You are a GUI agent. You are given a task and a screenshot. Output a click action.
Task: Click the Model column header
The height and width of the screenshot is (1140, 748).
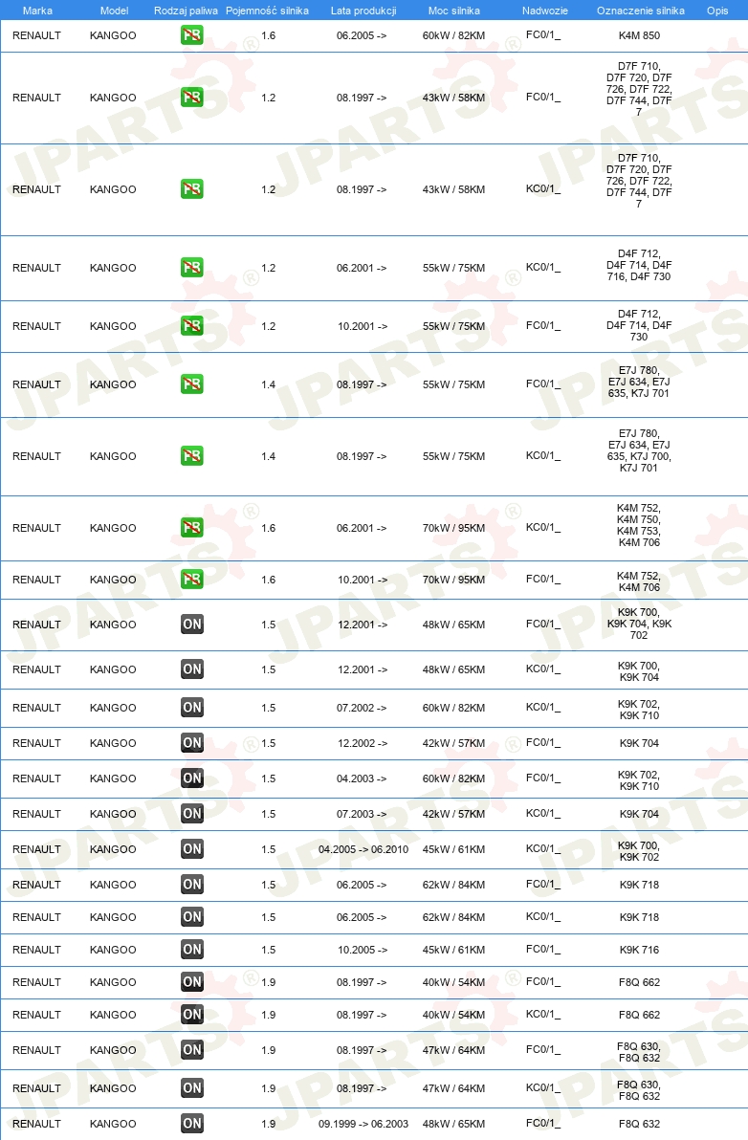(114, 11)
